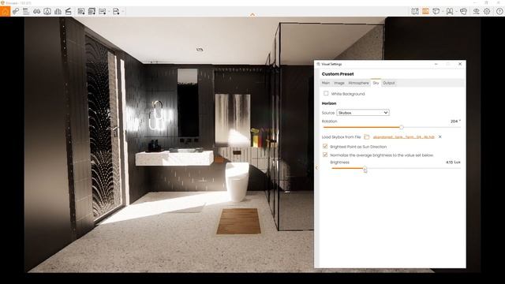Screen dimensions: 505x284
Task: Collapse toolbar with the top center chevron
Action: 252,14
